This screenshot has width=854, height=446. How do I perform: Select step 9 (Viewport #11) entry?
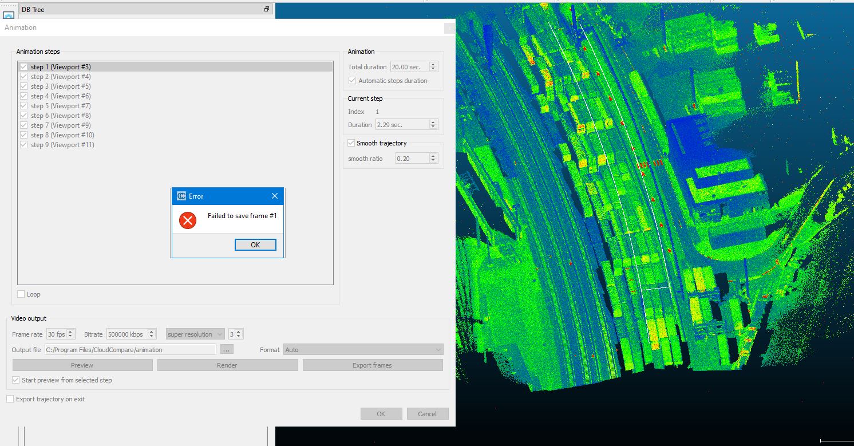62,145
